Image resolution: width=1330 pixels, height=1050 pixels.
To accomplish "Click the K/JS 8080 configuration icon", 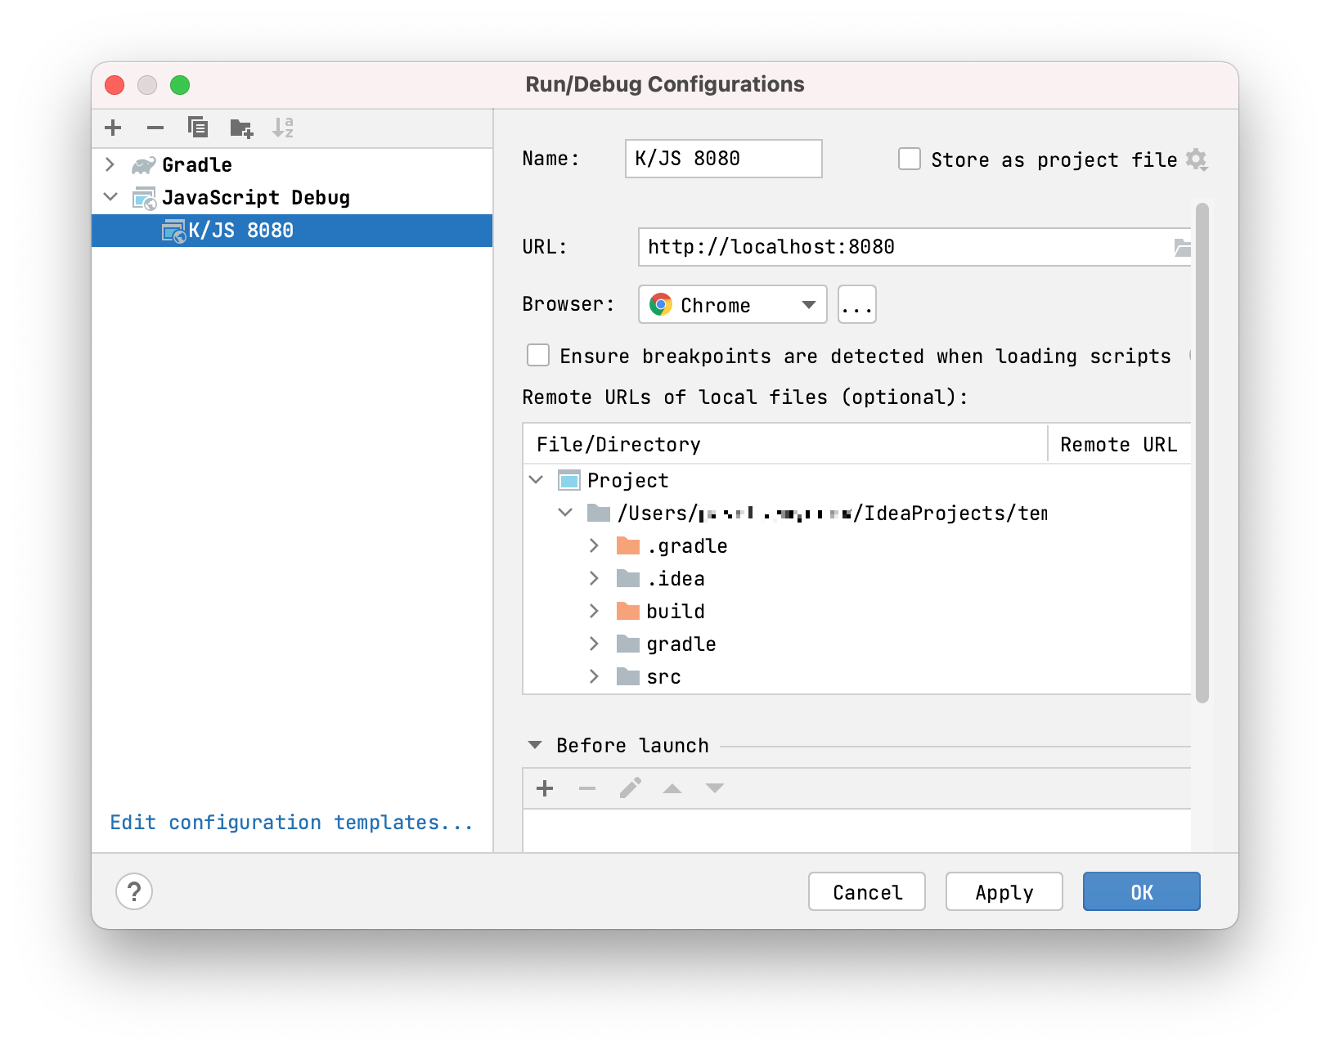I will point(173,231).
